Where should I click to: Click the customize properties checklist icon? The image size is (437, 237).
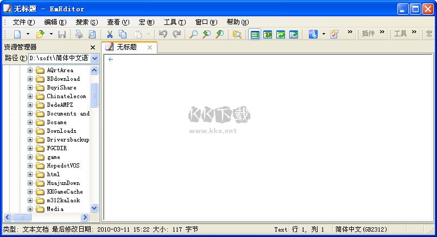point(334,34)
